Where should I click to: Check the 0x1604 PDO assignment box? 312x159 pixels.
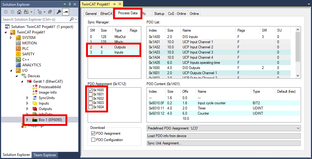point(90,107)
